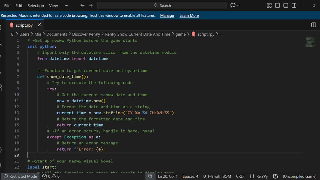
Task: Open the Selection menu
Action: (x=35, y=5)
